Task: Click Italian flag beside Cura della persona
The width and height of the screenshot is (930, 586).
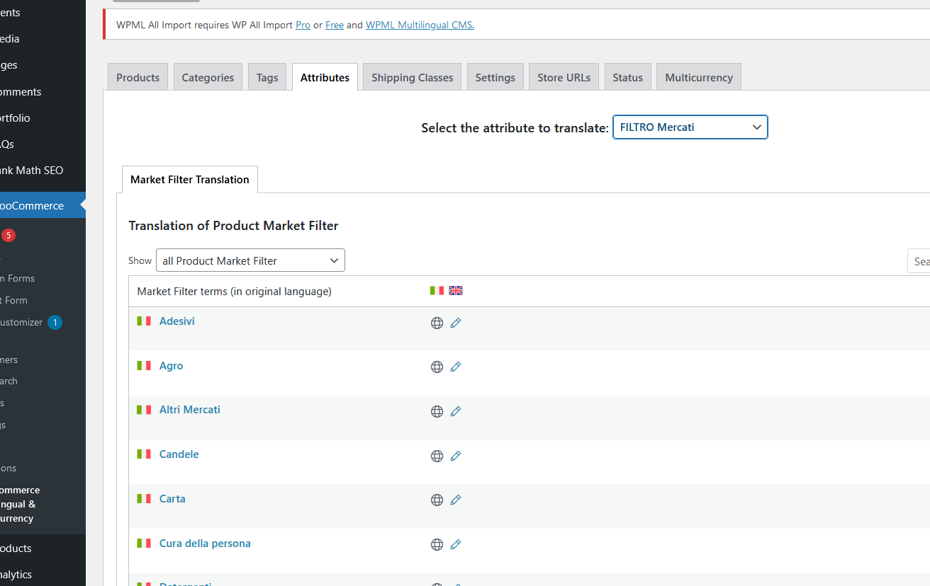Action: pos(144,543)
